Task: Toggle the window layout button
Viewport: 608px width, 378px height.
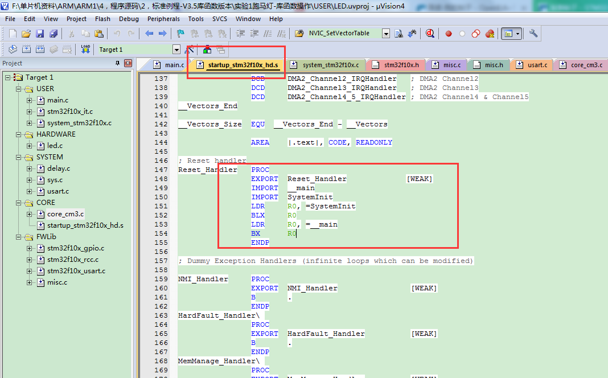Action: pyautogui.click(x=508, y=34)
